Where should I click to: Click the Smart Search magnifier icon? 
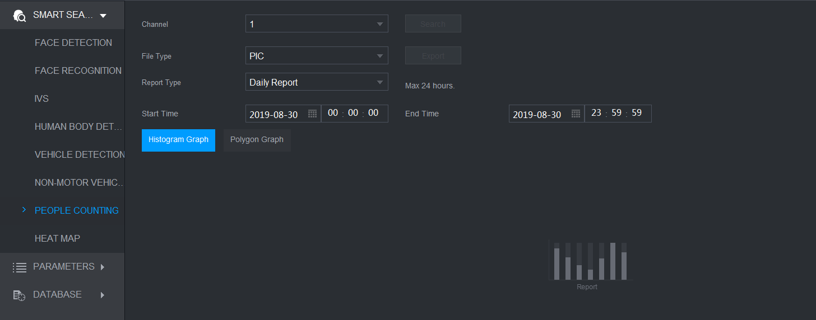pyautogui.click(x=20, y=15)
